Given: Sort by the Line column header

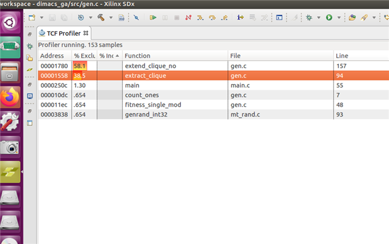Looking at the screenshot, I should point(361,56).
